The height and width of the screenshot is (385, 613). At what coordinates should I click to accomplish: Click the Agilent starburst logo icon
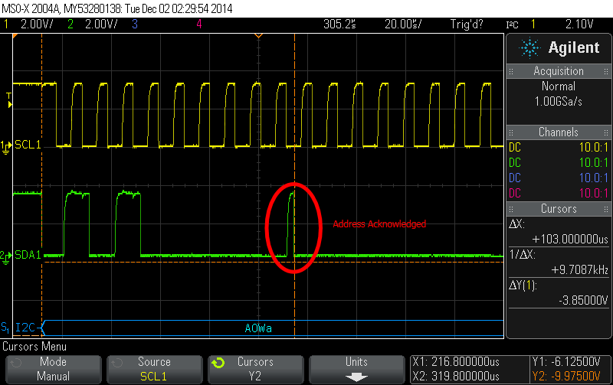tap(529, 47)
